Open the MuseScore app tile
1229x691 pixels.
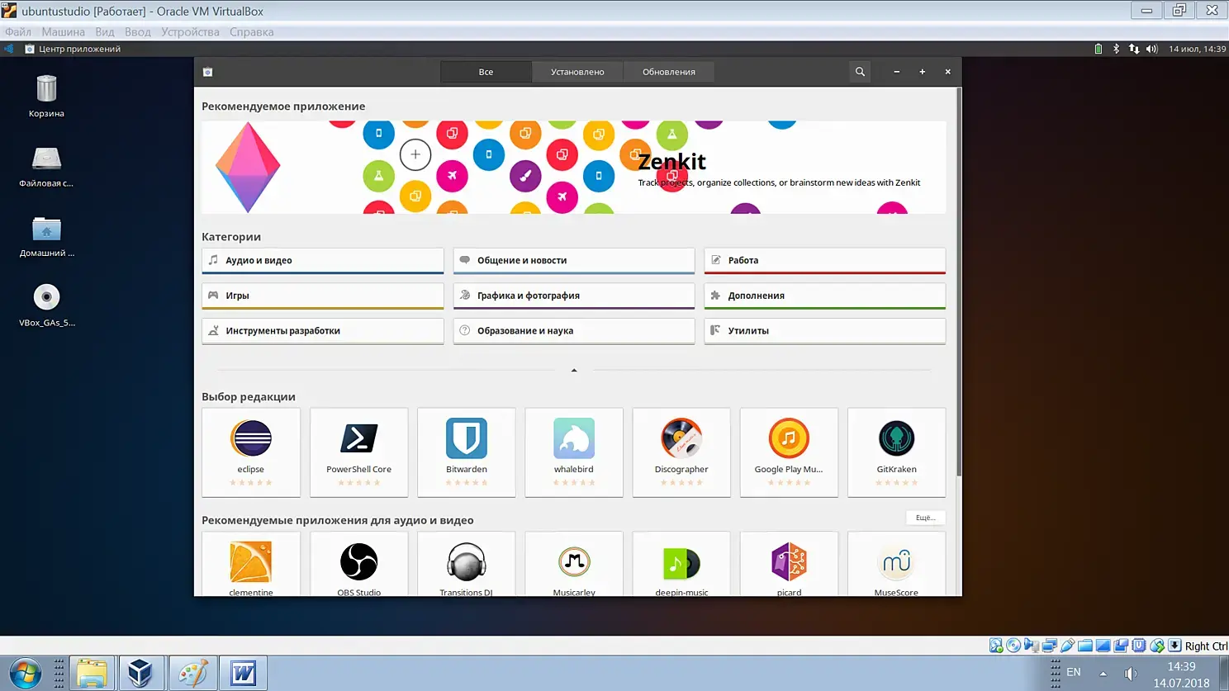coord(896,565)
